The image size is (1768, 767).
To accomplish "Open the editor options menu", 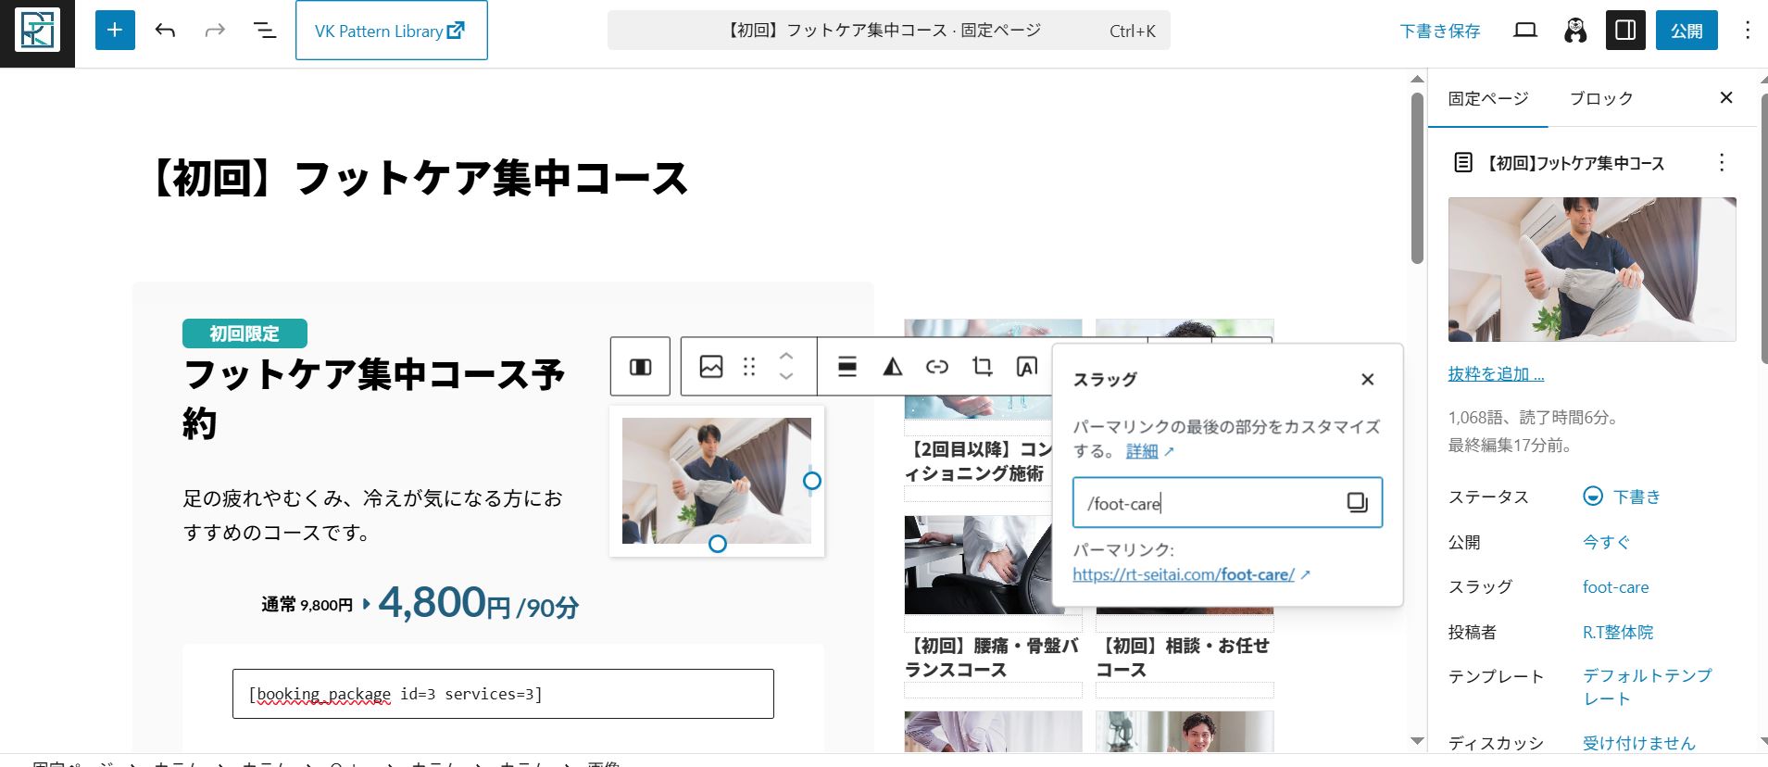I will click(1747, 31).
